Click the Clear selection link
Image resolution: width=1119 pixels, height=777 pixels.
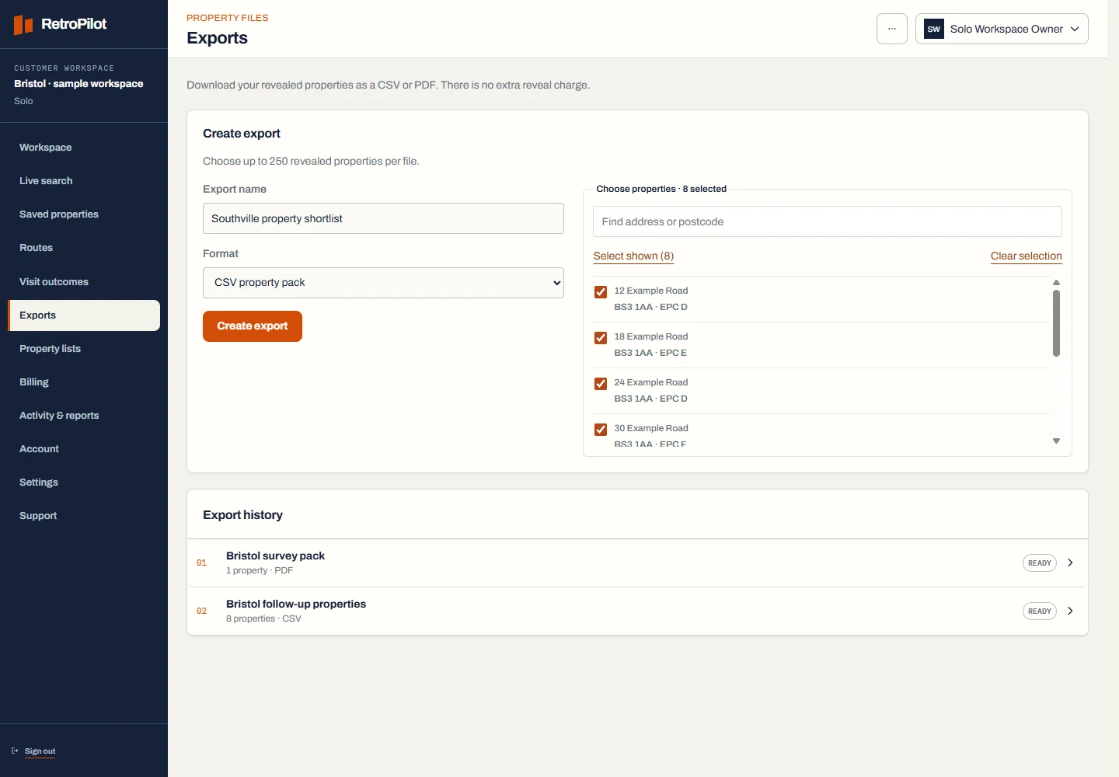coord(1026,256)
